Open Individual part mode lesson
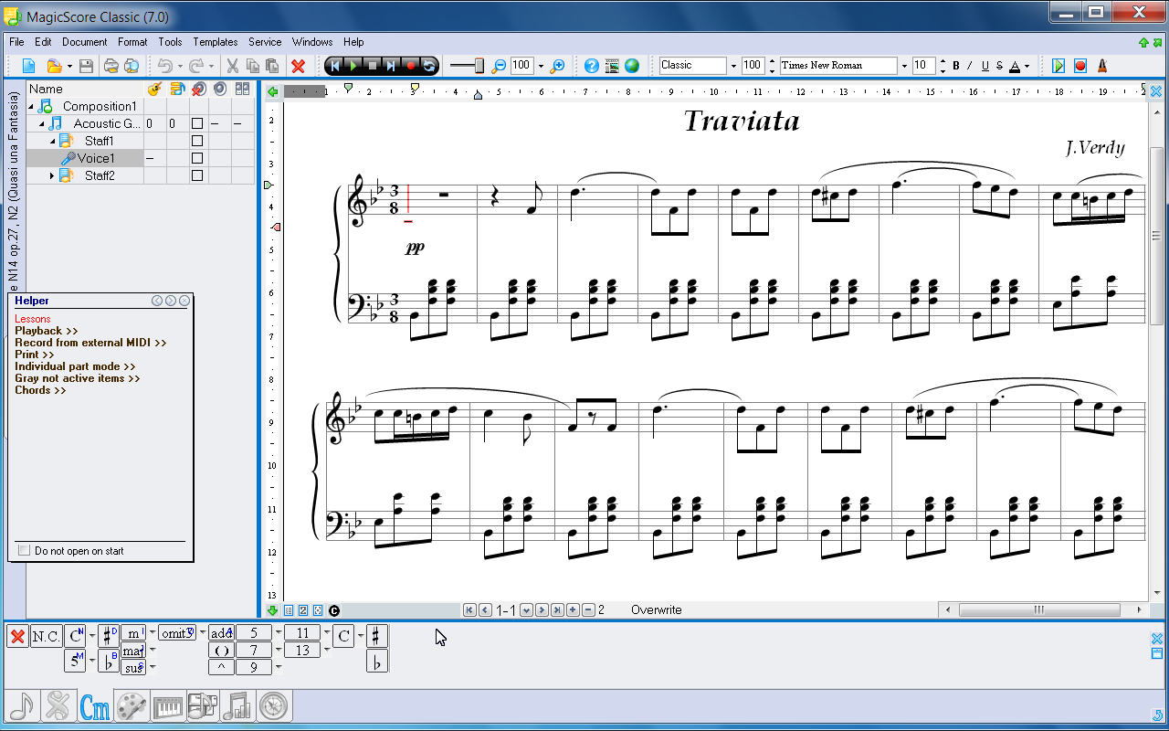This screenshot has width=1169, height=731. [x=75, y=366]
